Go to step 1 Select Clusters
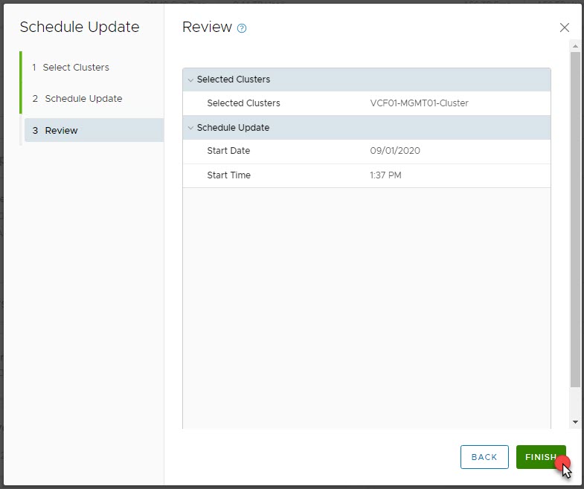Image resolution: width=584 pixels, height=489 pixels. [76, 67]
